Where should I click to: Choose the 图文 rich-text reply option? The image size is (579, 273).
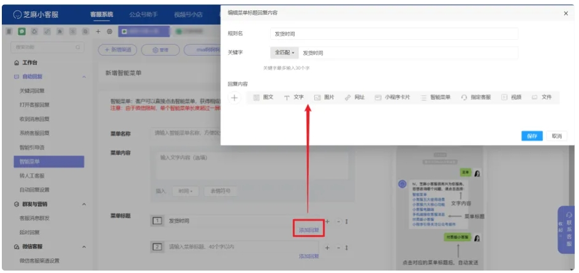click(263, 97)
